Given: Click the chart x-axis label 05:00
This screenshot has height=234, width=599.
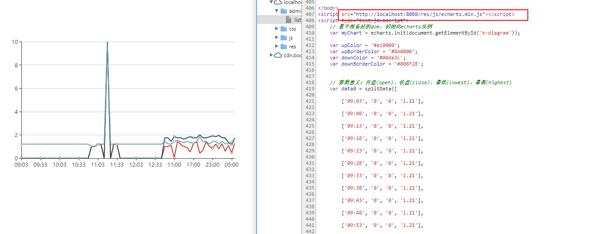Looking at the screenshot, I should (x=231, y=164).
